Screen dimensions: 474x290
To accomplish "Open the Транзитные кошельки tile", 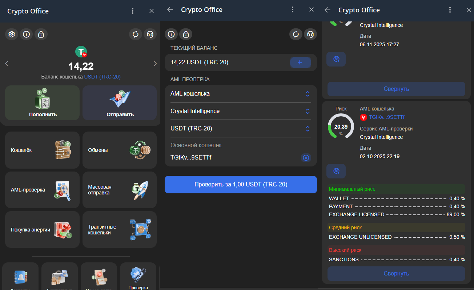I will [x=119, y=230].
